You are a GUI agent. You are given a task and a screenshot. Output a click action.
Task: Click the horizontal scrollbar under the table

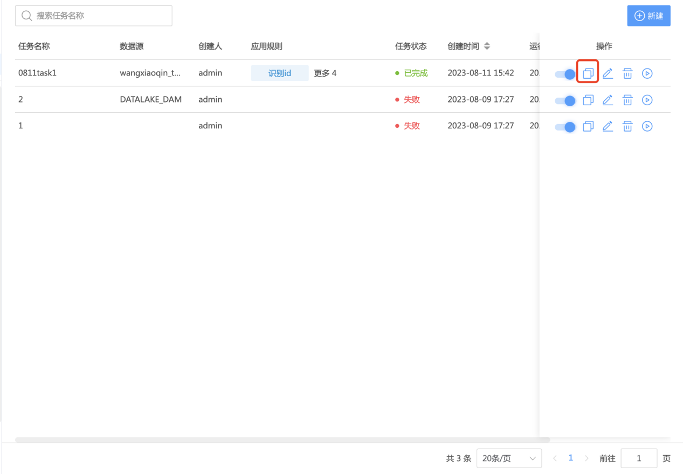tap(282, 440)
